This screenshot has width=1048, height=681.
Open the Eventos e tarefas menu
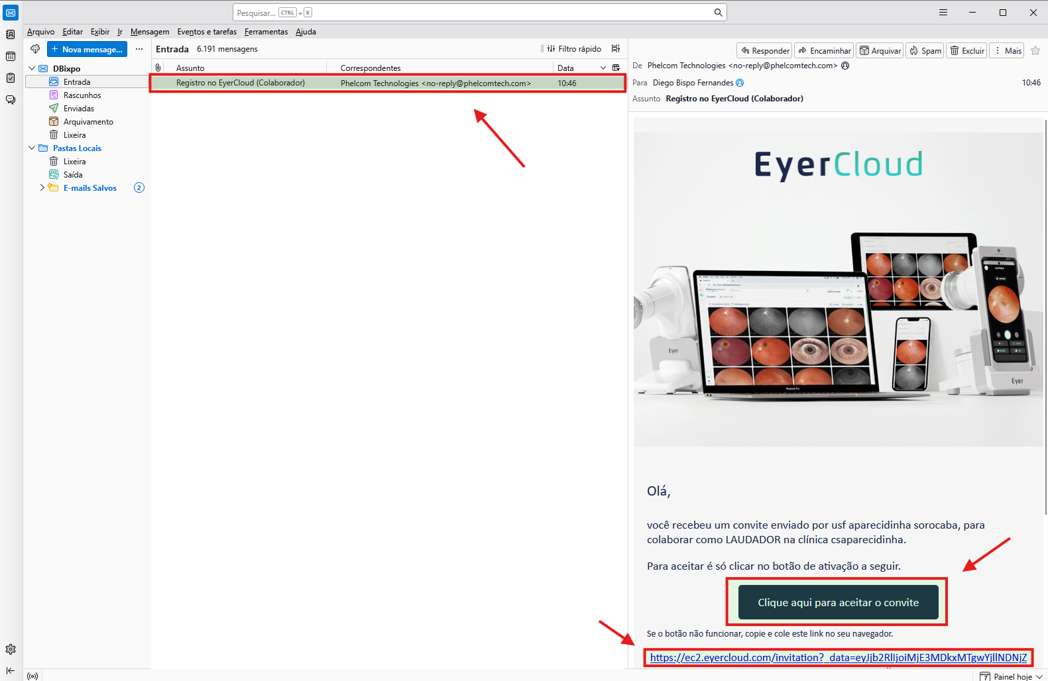tap(207, 32)
